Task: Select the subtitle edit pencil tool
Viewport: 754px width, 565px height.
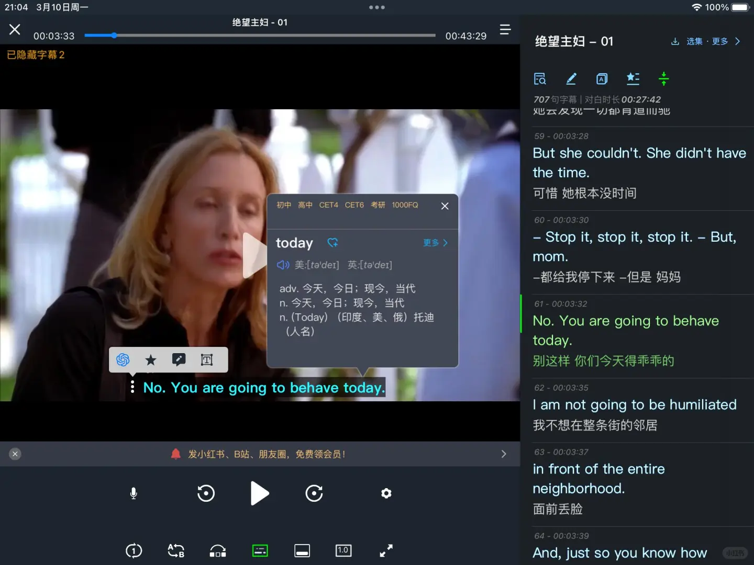Action: coord(571,78)
